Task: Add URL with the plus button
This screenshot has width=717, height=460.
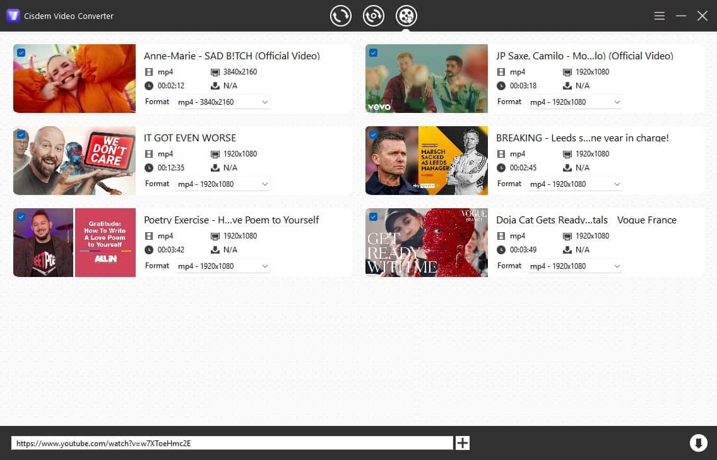Action: (462, 442)
